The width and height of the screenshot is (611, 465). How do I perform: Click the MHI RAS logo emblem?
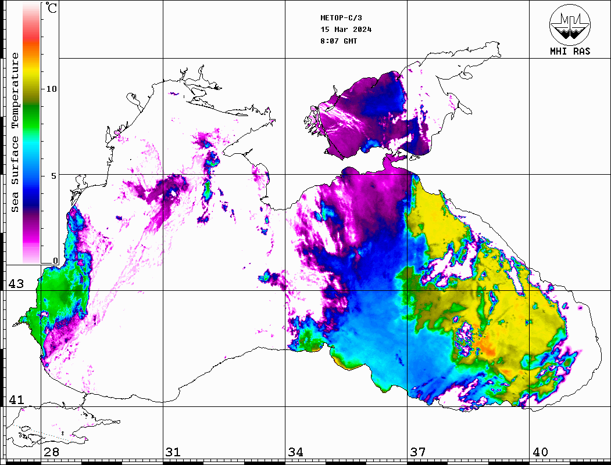[x=570, y=24]
